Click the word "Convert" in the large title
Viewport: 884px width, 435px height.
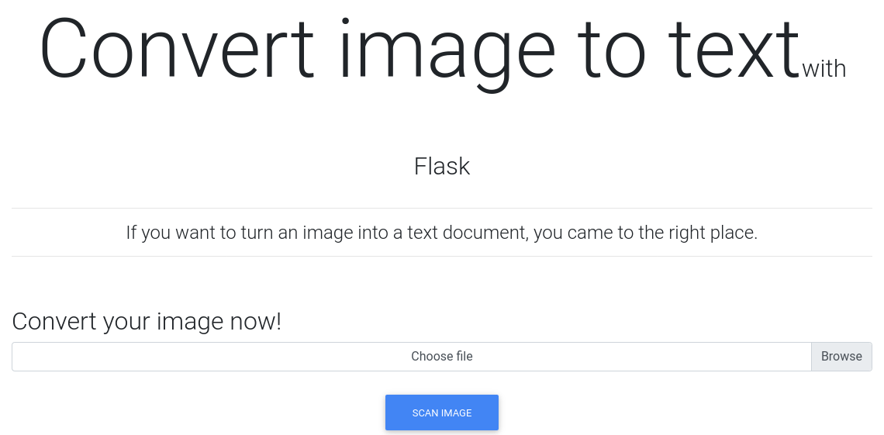(176, 50)
